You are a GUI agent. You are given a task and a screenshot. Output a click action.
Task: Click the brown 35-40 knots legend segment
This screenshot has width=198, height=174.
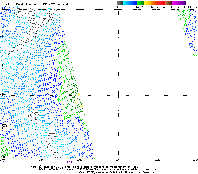169,3
